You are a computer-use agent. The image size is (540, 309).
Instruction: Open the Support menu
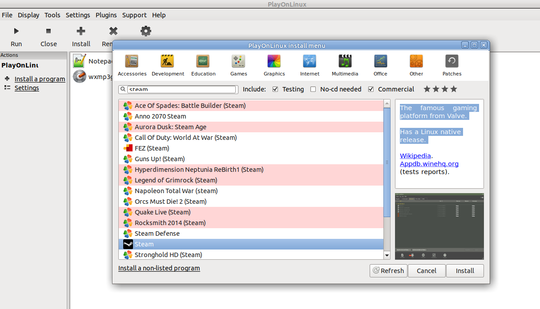(x=134, y=15)
